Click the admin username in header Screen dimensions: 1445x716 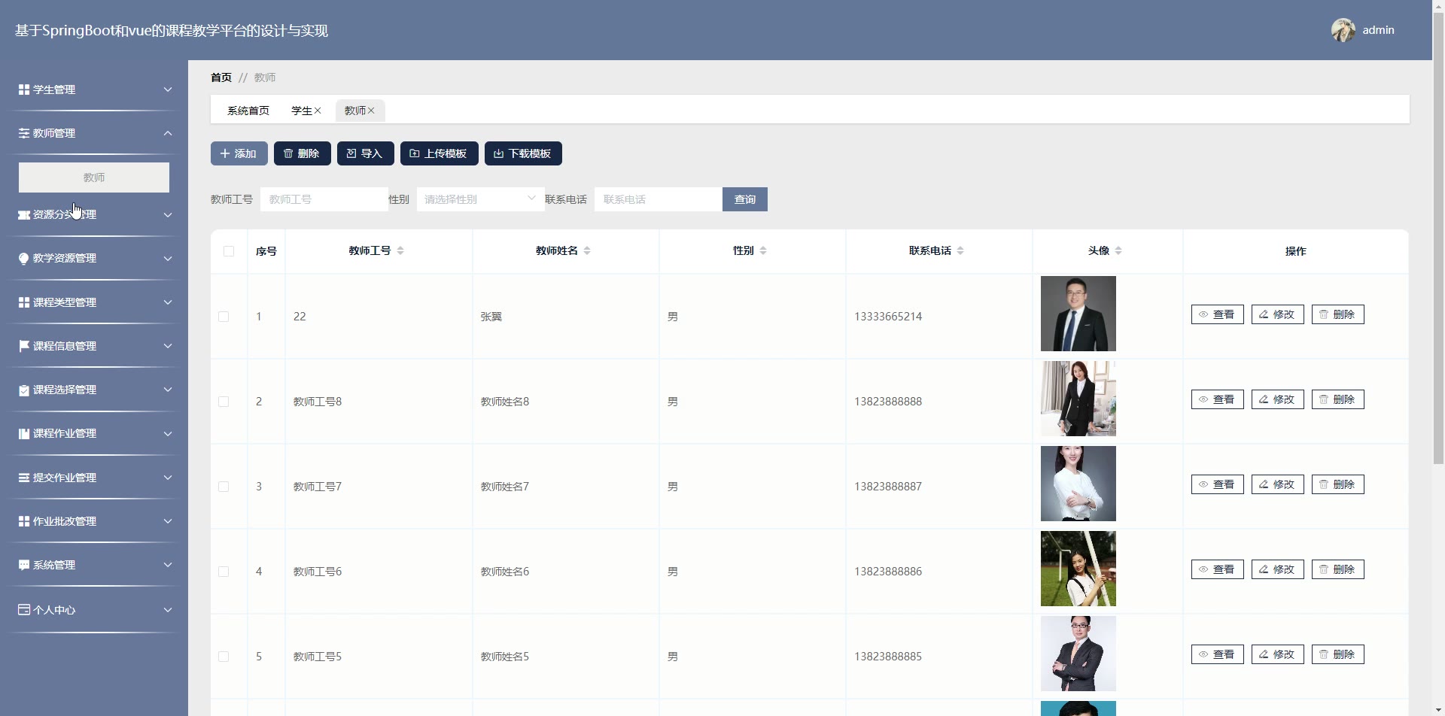[x=1378, y=30]
